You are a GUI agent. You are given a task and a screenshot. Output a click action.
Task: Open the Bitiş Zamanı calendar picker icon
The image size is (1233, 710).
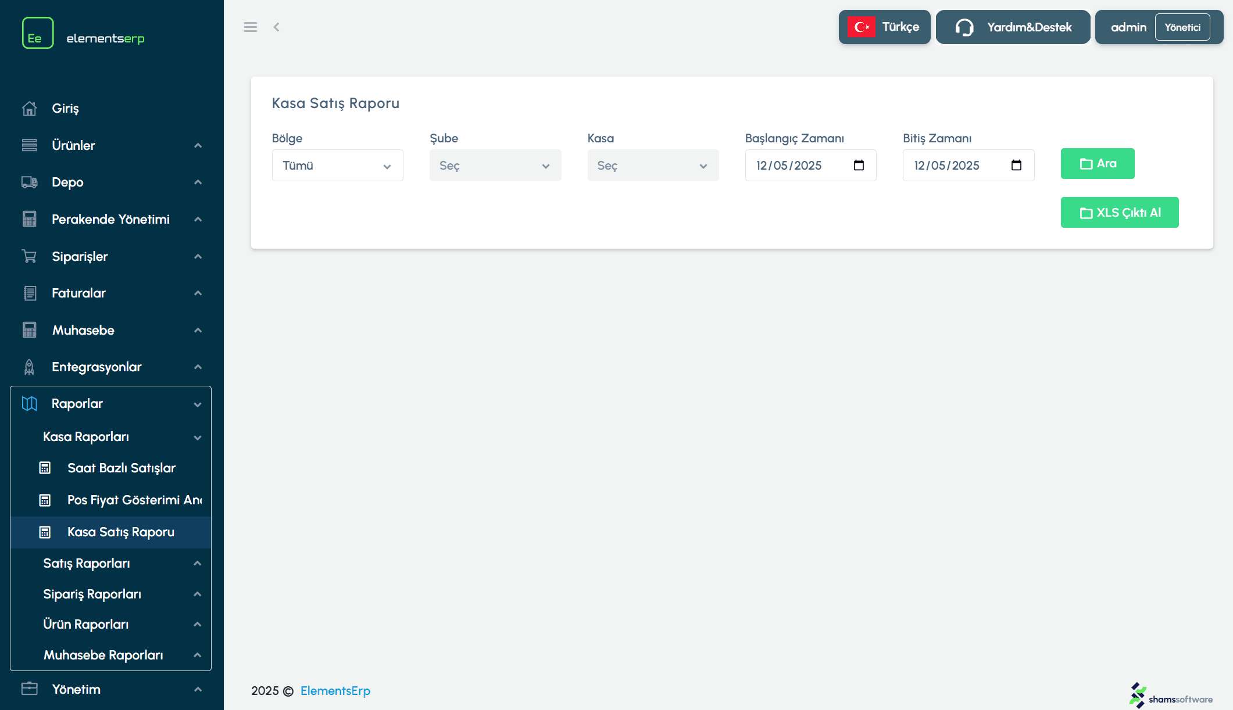pos(1016,166)
